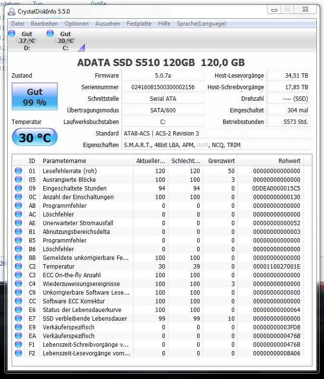Select the Wiederzuweisungsereignisse parameter name
This screenshot has width=324, height=379.
81,284
